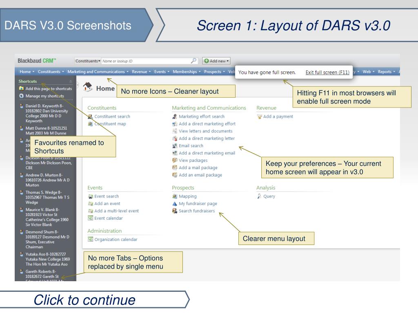Open the Organization calendar link
The width and height of the screenshot is (418, 313).
[x=116, y=240]
